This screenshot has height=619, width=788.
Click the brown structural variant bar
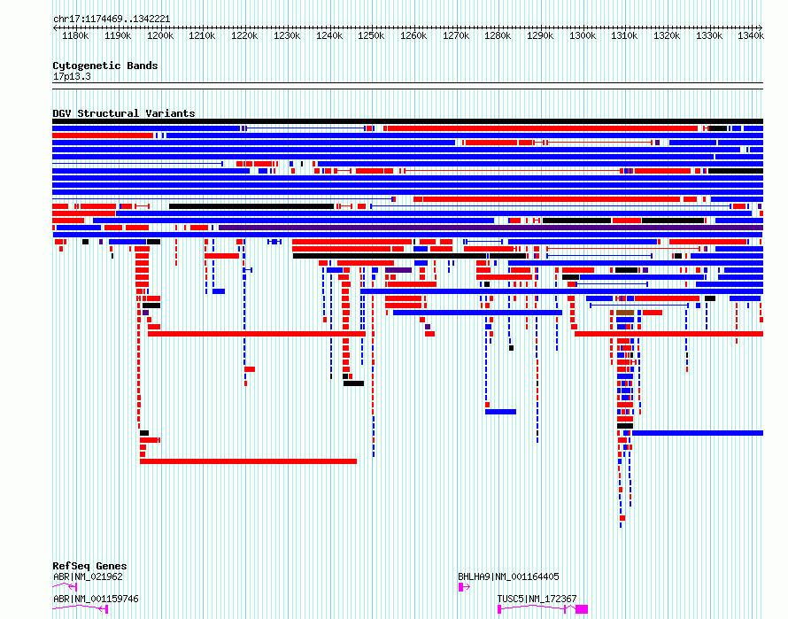[x=625, y=313]
